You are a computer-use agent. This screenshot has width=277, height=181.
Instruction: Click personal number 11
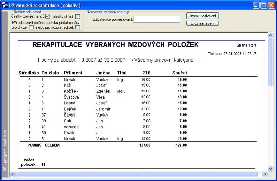coord(44,109)
